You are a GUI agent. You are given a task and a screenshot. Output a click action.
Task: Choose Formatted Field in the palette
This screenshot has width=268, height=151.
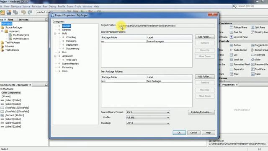pyautogui.click(x=240, y=64)
